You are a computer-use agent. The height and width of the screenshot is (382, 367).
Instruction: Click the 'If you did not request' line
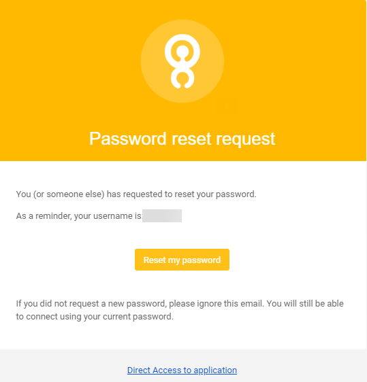[180, 304]
